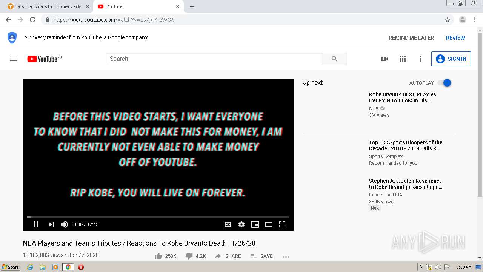Click the system tray volume icon

pyautogui.click(x=438, y=267)
